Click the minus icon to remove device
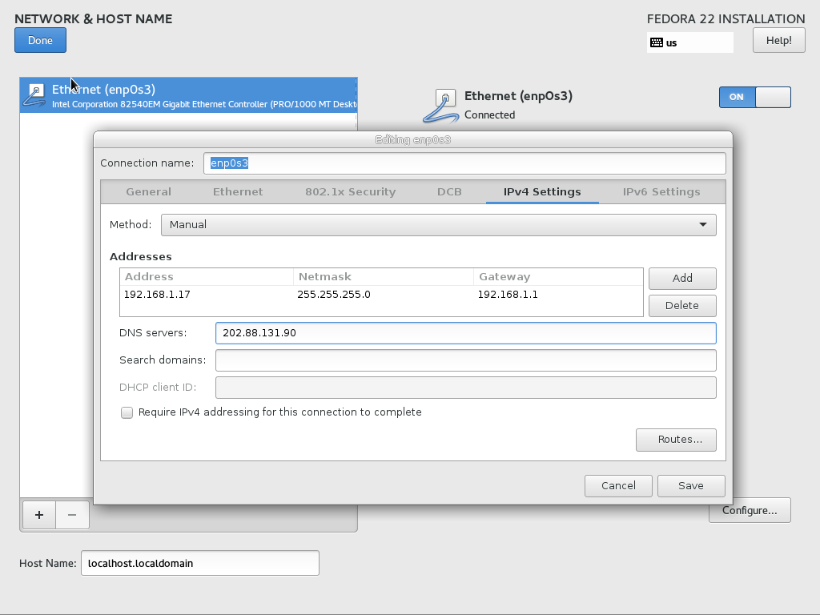The height and width of the screenshot is (615, 820). [72, 515]
